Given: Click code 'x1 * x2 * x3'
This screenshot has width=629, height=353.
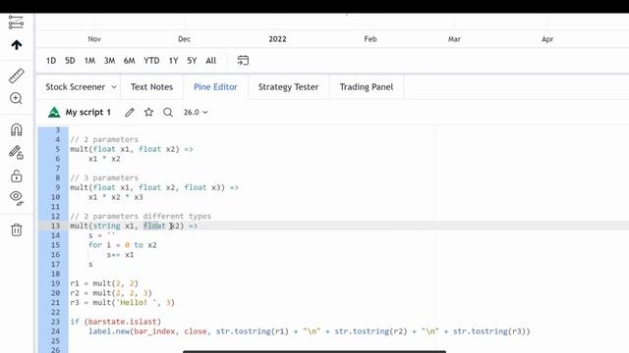Looking at the screenshot, I should 116,197.
